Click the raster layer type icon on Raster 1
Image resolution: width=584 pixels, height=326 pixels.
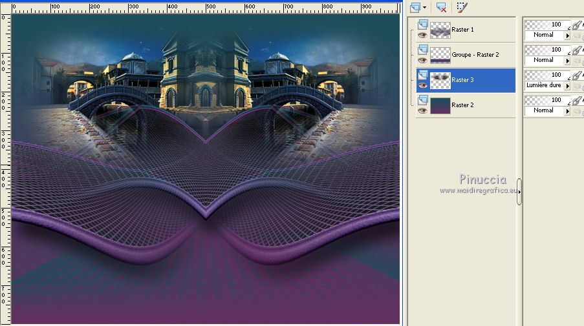(423, 25)
